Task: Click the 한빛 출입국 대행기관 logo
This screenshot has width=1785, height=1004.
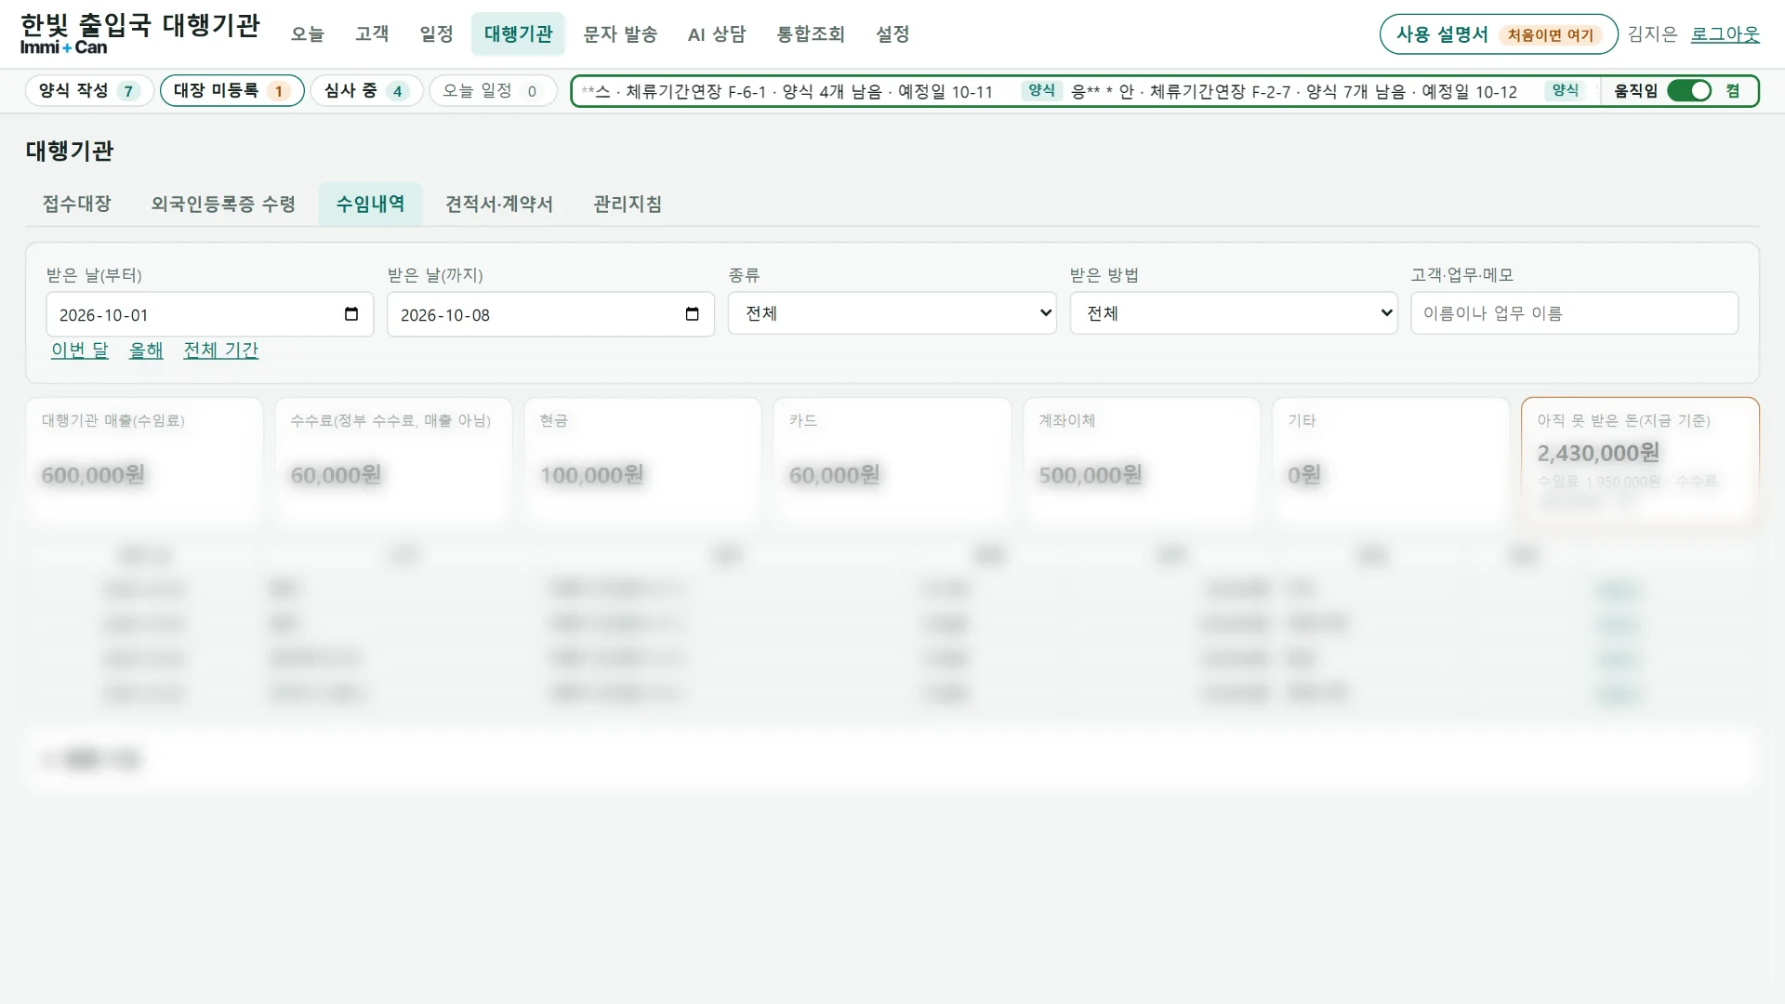Action: click(x=139, y=33)
